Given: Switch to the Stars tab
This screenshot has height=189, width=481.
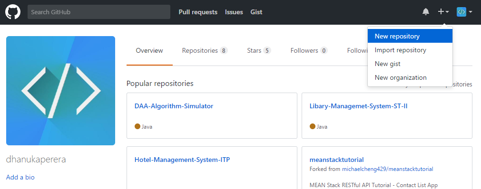Looking at the screenshot, I should point(259,50).
